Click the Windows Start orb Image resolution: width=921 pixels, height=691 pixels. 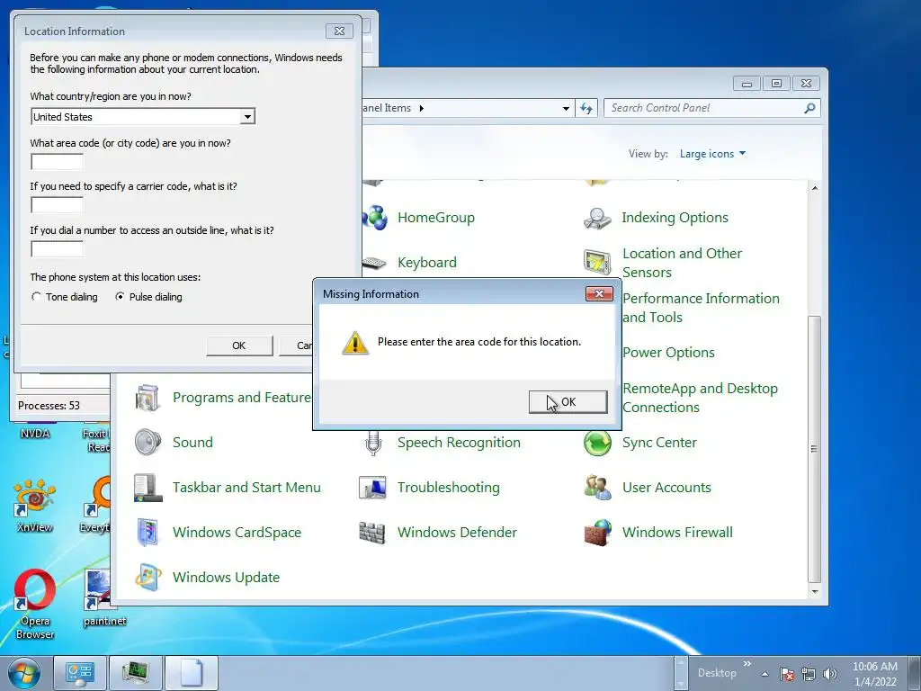(24, 673)
